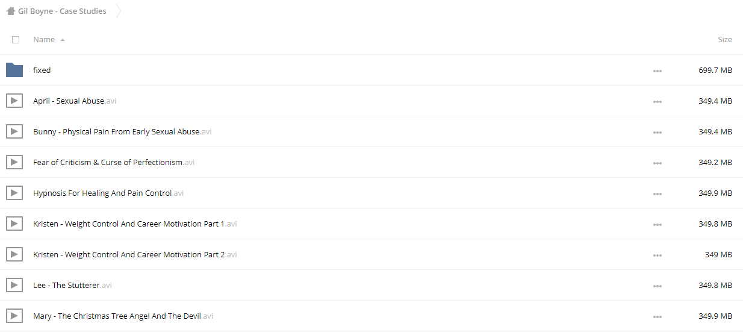Sort files by the Size column
Image resolution: width=743 pixels, height=332 pixels.
click(x=725, y=39)
